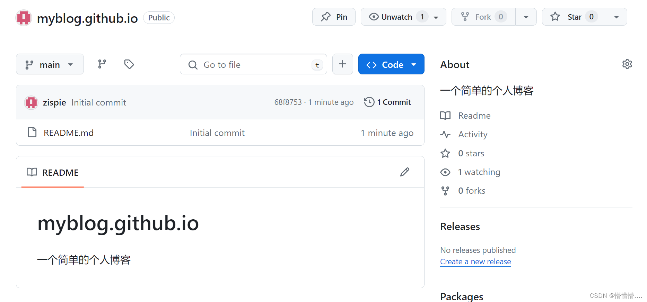Star the repository
The image size is (647, 302).
[x=574, y=17]
